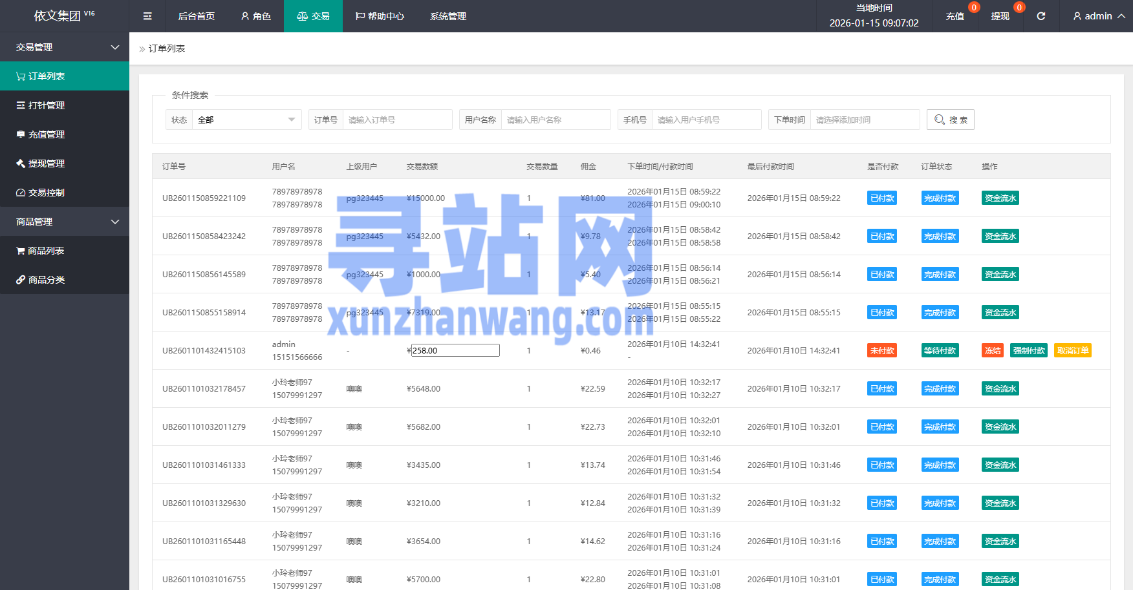
Task: Open 商品分类 link icon in sidebar
Action: [x=21, y=280]
